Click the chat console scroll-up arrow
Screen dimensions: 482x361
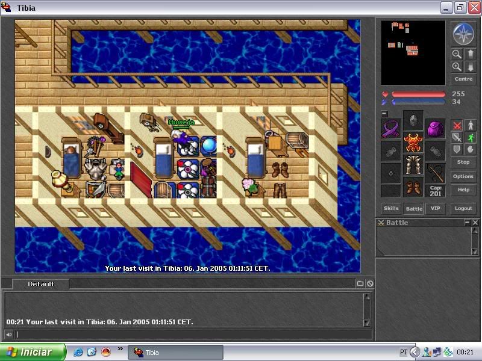367,297
